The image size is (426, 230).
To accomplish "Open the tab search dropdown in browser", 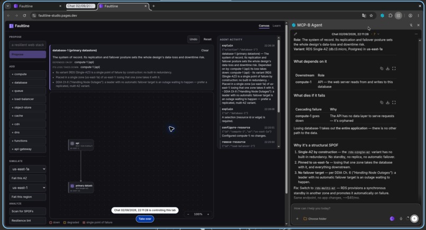I will (8, 6).
